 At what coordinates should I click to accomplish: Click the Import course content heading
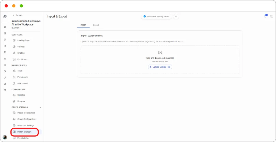[91, 36]
